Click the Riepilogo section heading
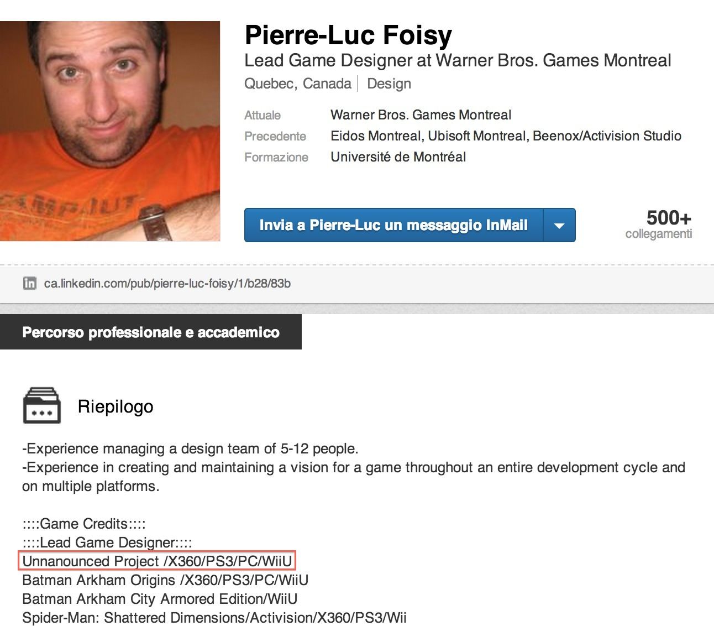This screenshot has height=626, width=714. pos(116,406)
